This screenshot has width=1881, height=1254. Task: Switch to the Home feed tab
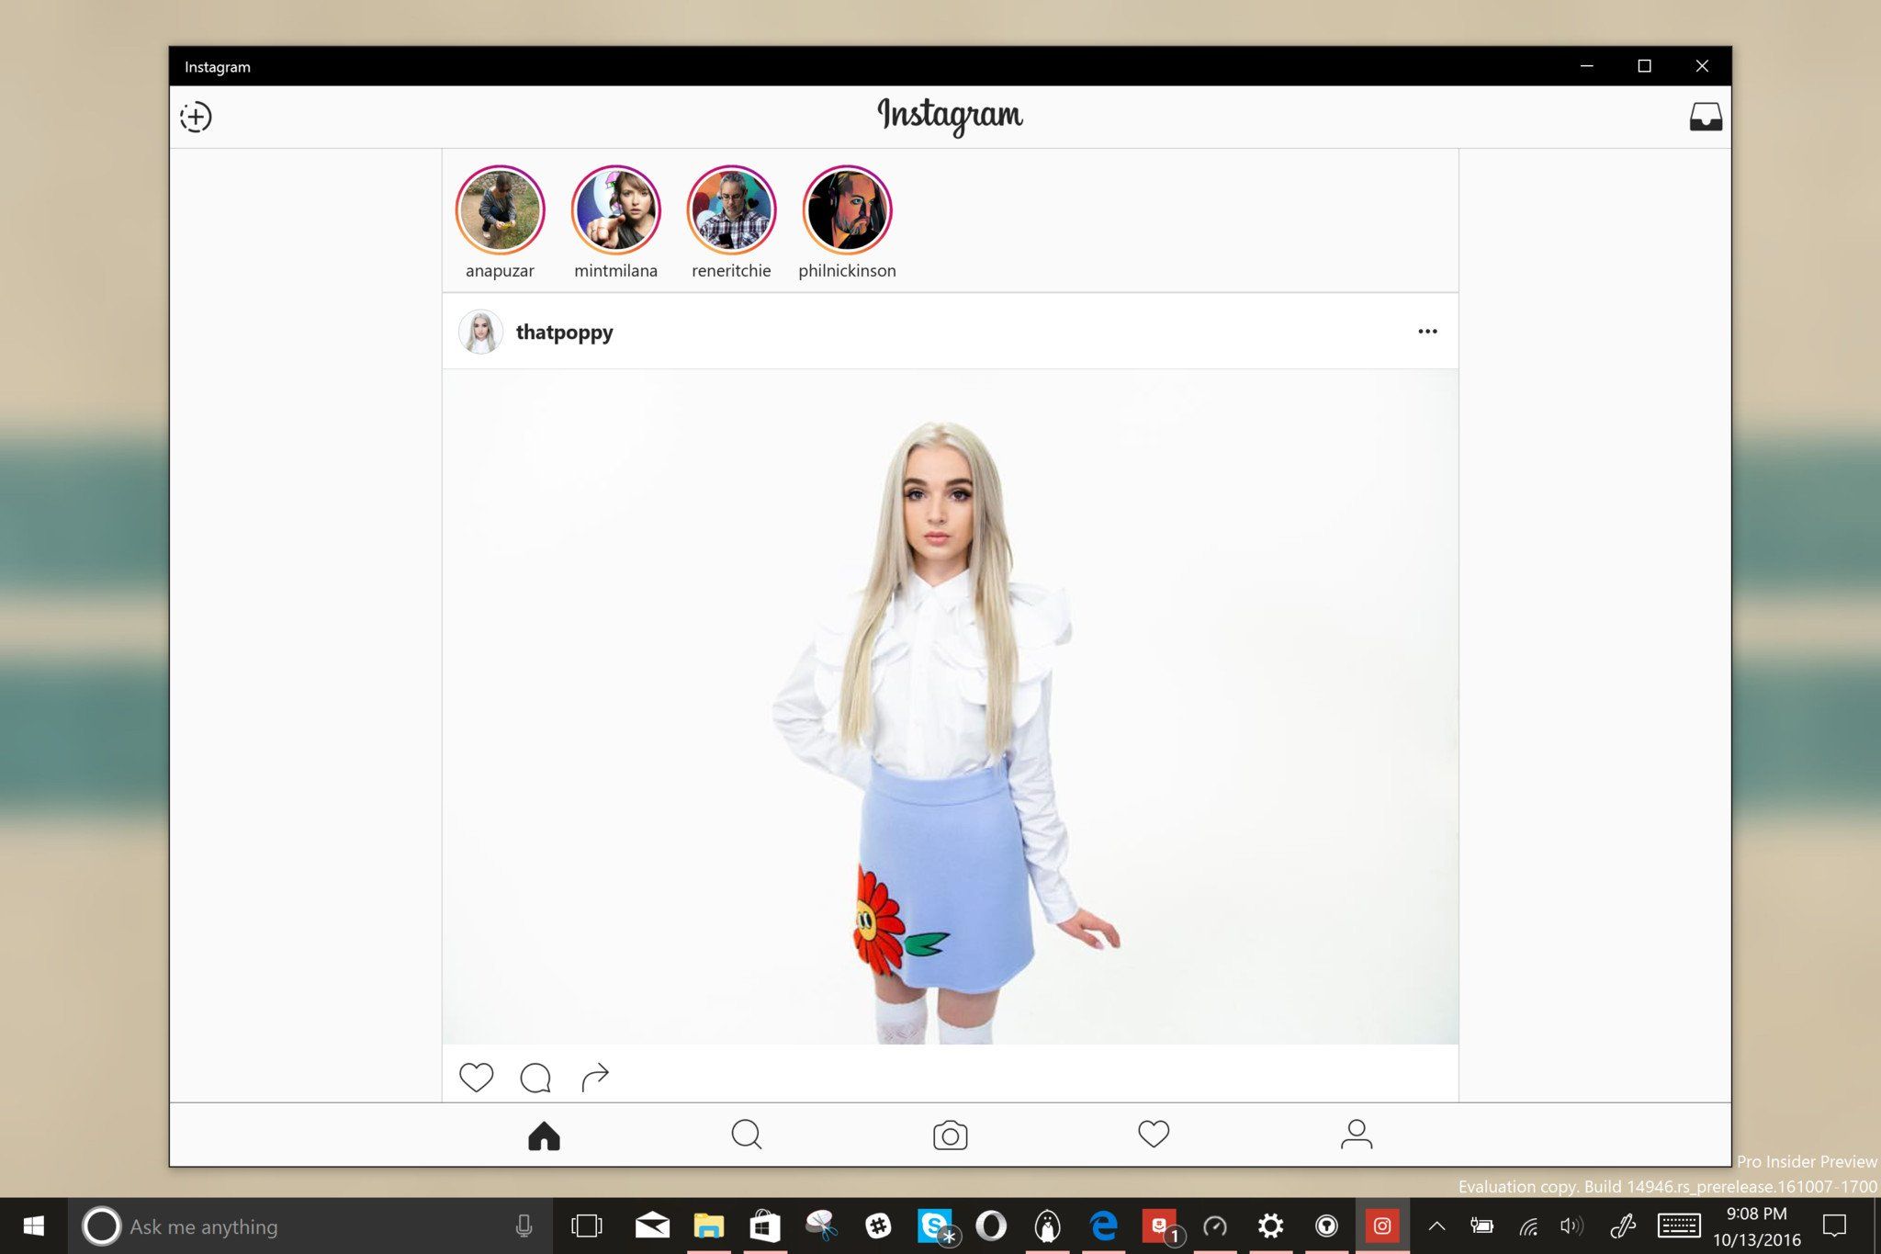pos(544,1135)
